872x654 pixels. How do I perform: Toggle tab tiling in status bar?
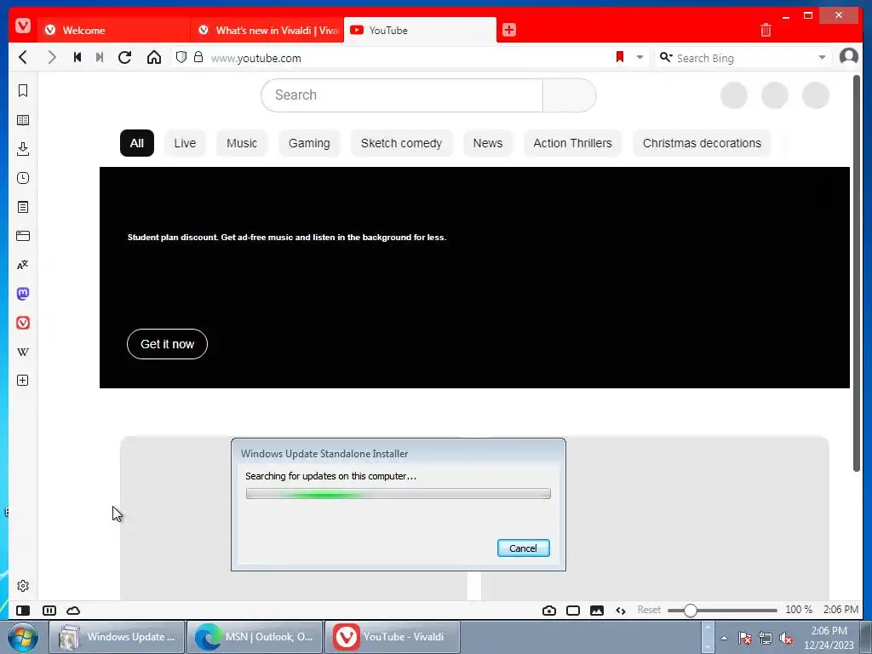(49, 610)
